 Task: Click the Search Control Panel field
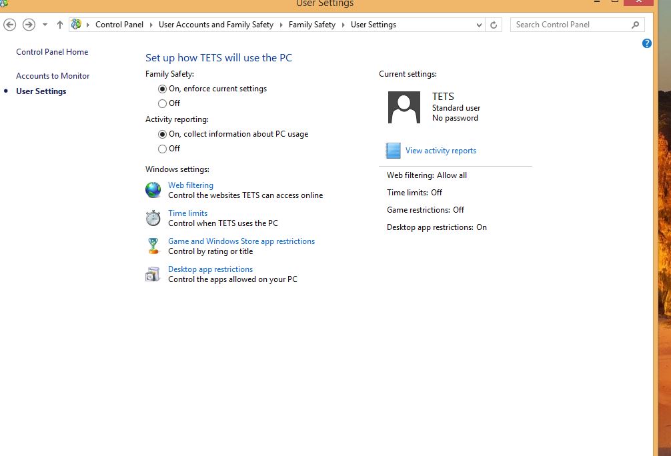tap(577, 25)
